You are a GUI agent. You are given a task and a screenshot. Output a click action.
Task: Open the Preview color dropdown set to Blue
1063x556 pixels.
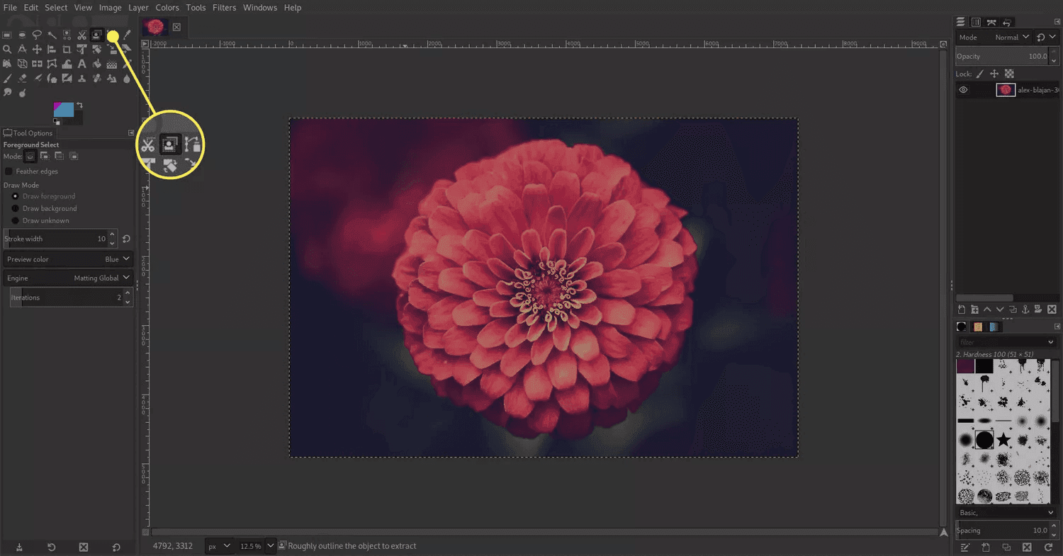(x=68, y=259)
